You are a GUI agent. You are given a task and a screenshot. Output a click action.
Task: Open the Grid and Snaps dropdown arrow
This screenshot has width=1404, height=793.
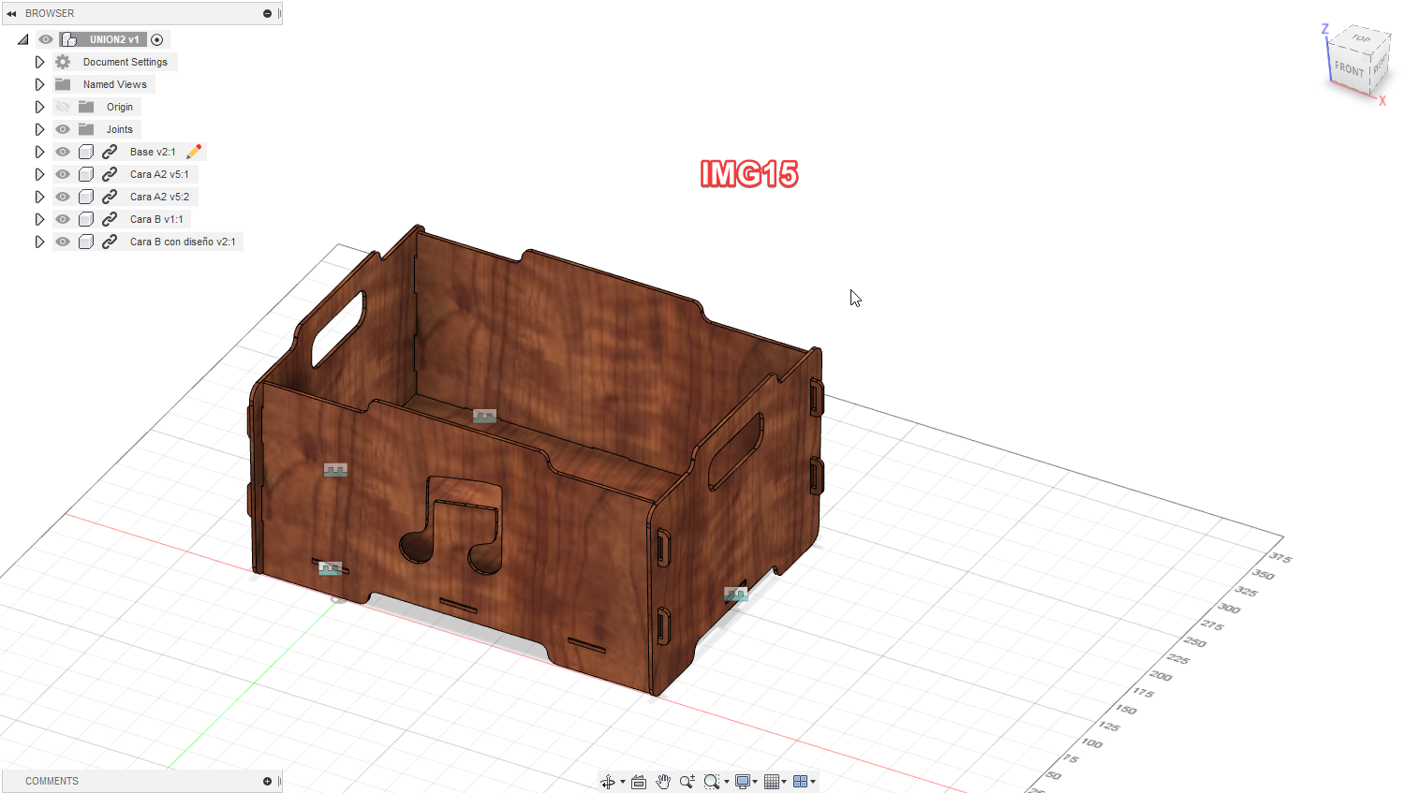(x=784, y=782)
